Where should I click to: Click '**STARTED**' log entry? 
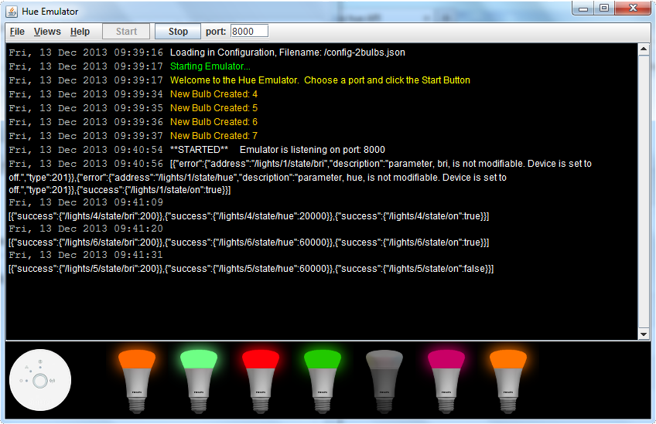click(x=278, y=150)
